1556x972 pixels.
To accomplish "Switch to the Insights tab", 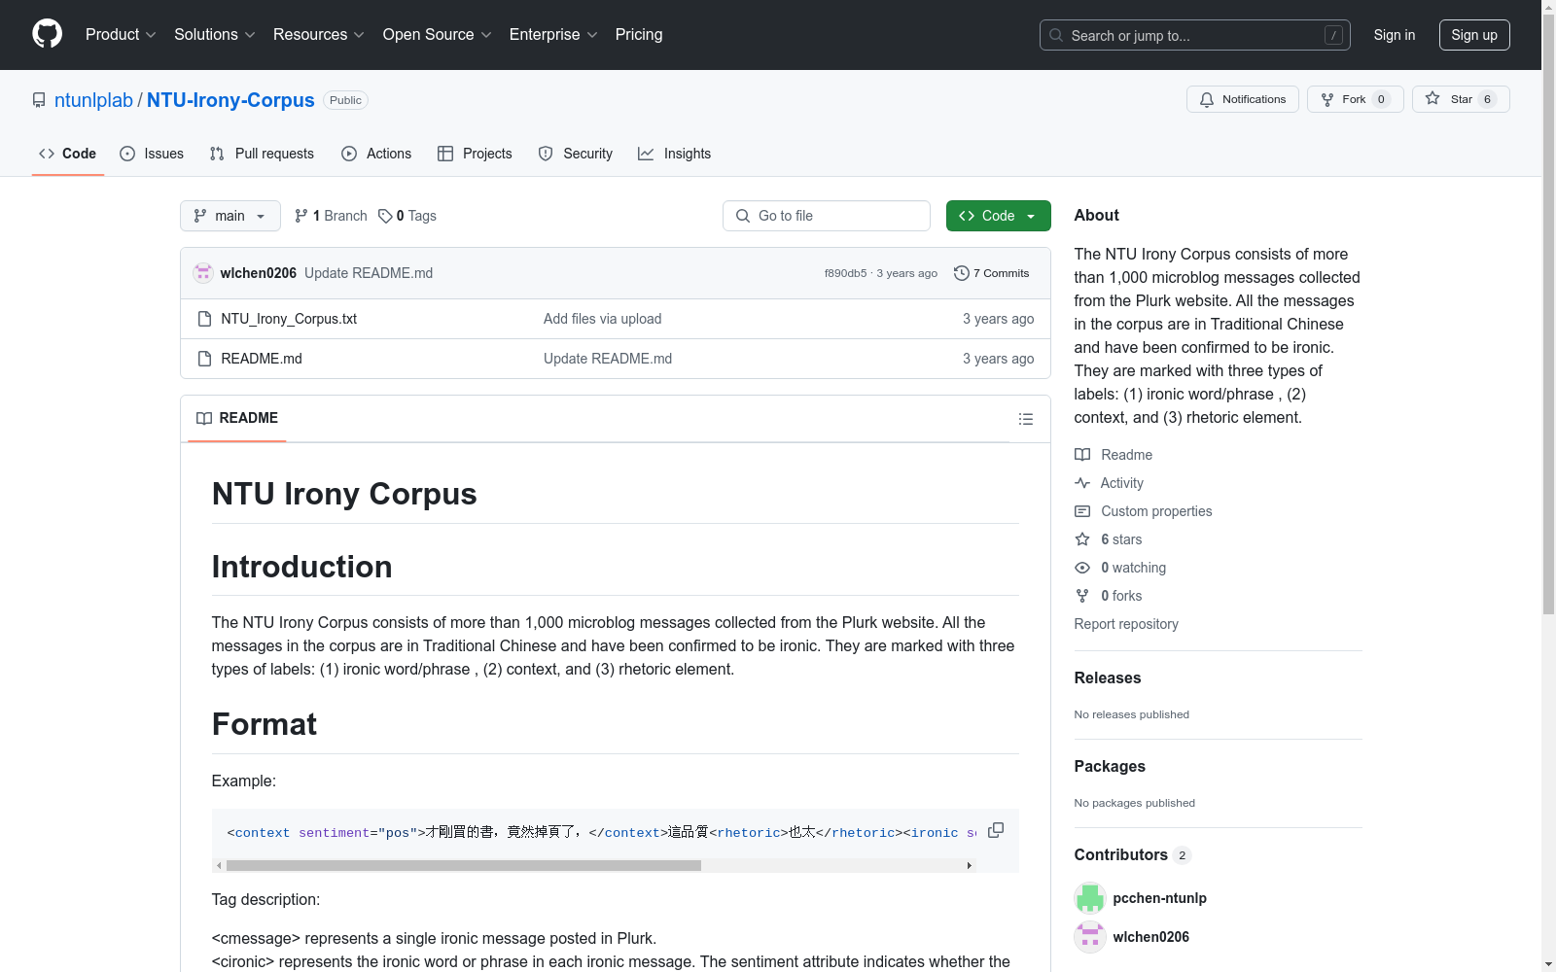I will (675, 154).
